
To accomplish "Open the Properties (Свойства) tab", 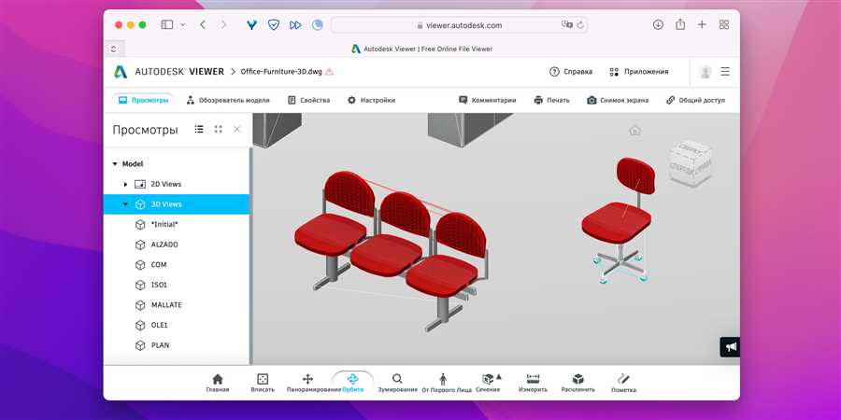I will [308, 100].
